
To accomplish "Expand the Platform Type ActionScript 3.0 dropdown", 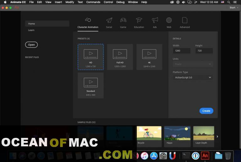I will click(x=193, y=77).
